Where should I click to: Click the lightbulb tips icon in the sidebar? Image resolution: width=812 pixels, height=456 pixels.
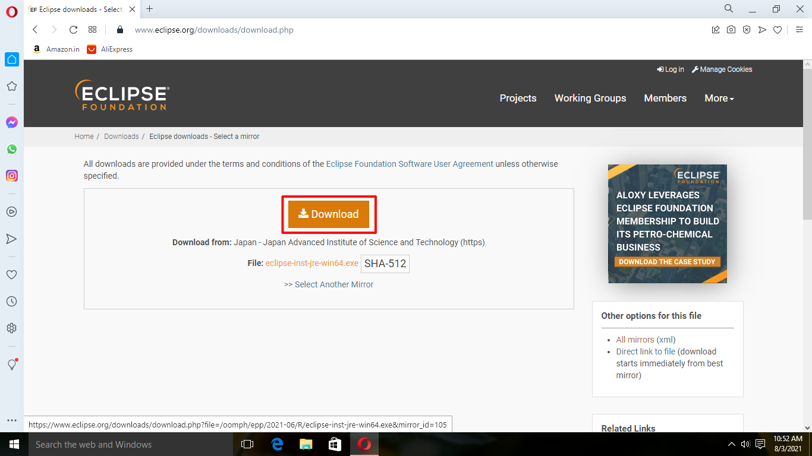click(x=11, y=365)
